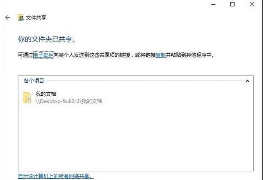The height and width of the screenshot is (180, 263).
Task: Click the 各个项目 group header label
Action: [x=34, y=81]
